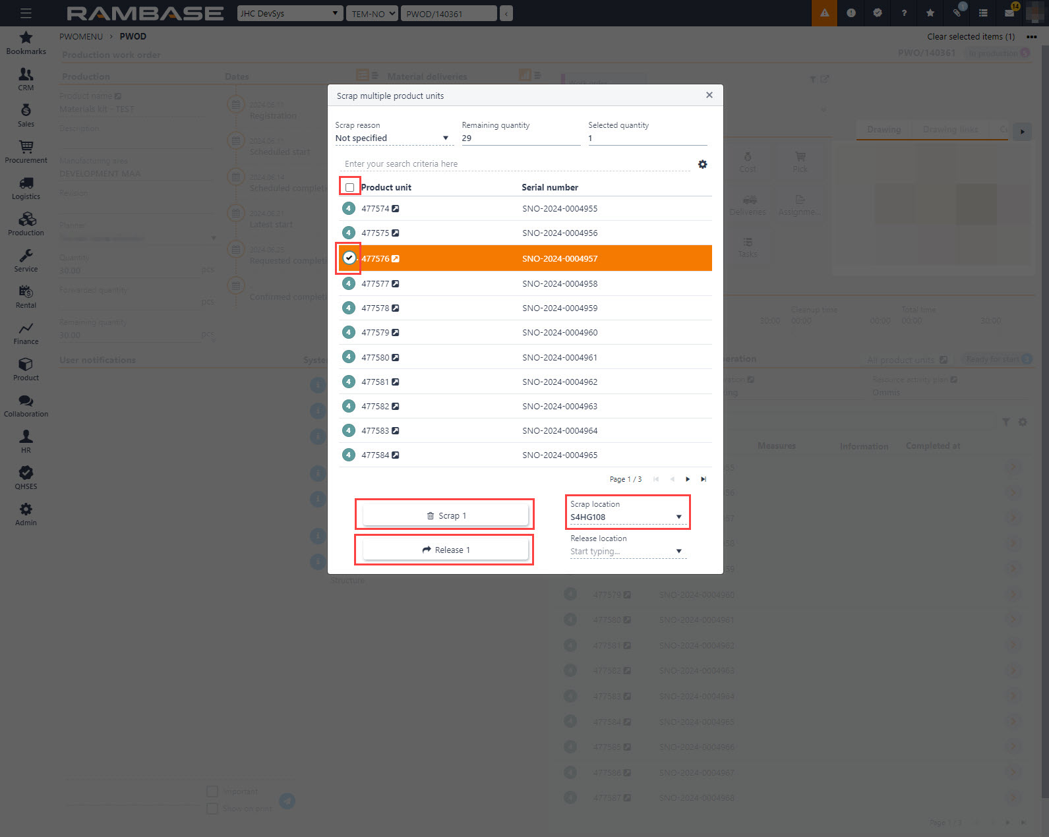Click serial number SNO-2024-0004963
Screen dimensions: 1049x837
tap(560, 406)
